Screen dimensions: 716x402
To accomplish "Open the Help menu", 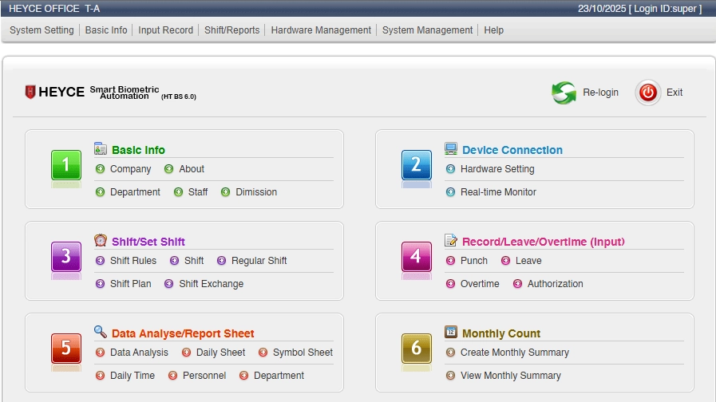I will tap(493, 30).
